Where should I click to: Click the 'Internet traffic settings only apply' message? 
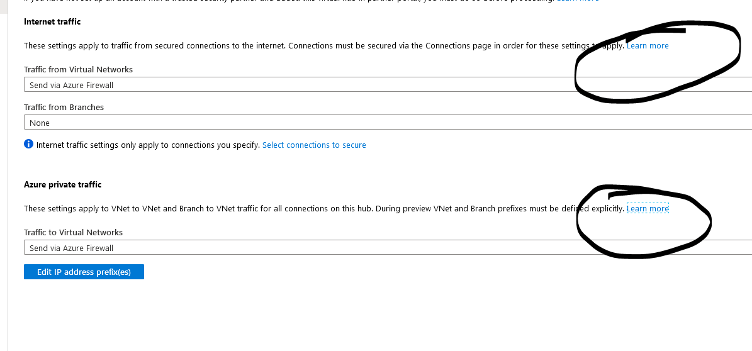pos(148,145)
